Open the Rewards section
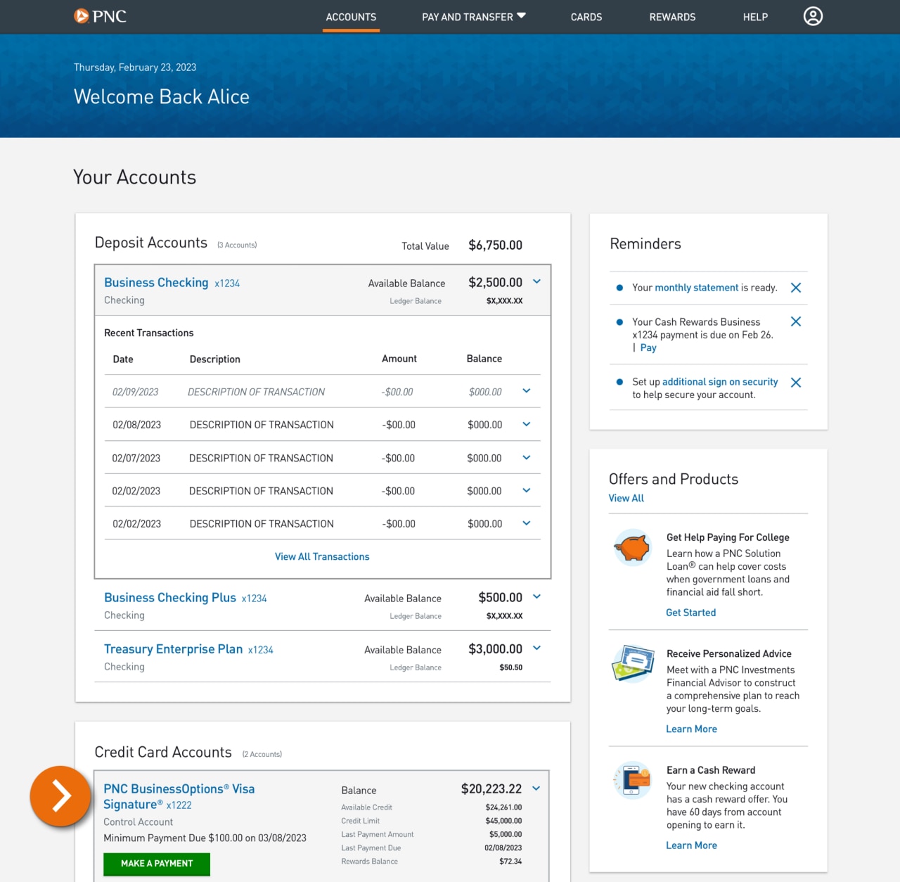Image resolution: width=900 pixels, height=882 pixels. click(672, 17)
